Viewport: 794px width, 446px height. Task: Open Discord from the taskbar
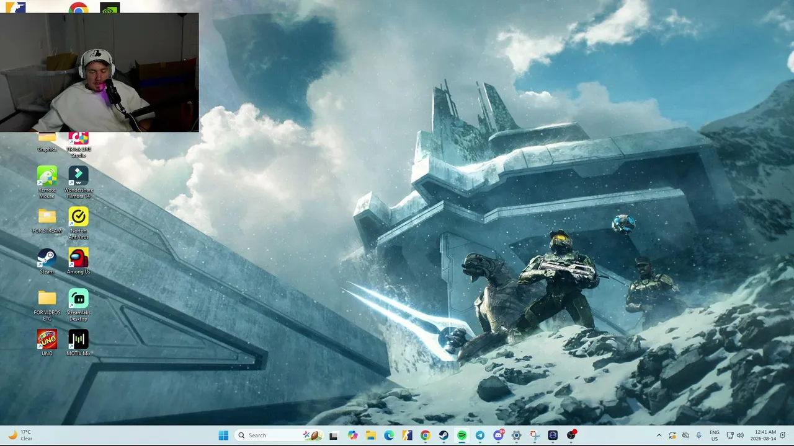coord(498,435)
